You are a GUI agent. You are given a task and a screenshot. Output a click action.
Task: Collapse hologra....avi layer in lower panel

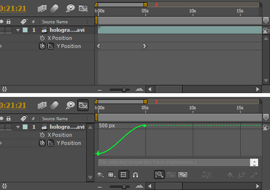[18, 127]
